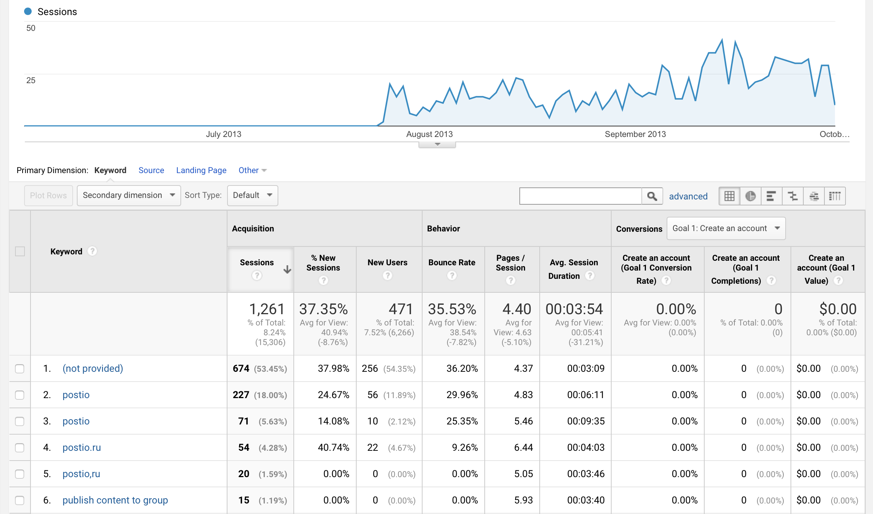
Task: Switch primary dimension to Source
Action: point(151,170)
